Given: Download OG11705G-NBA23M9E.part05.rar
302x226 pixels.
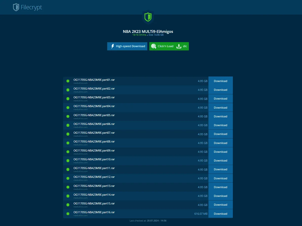Looking at the screenshot, I should pos(221,116).
